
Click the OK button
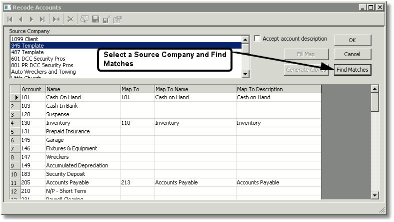click(x=352, y=40)
